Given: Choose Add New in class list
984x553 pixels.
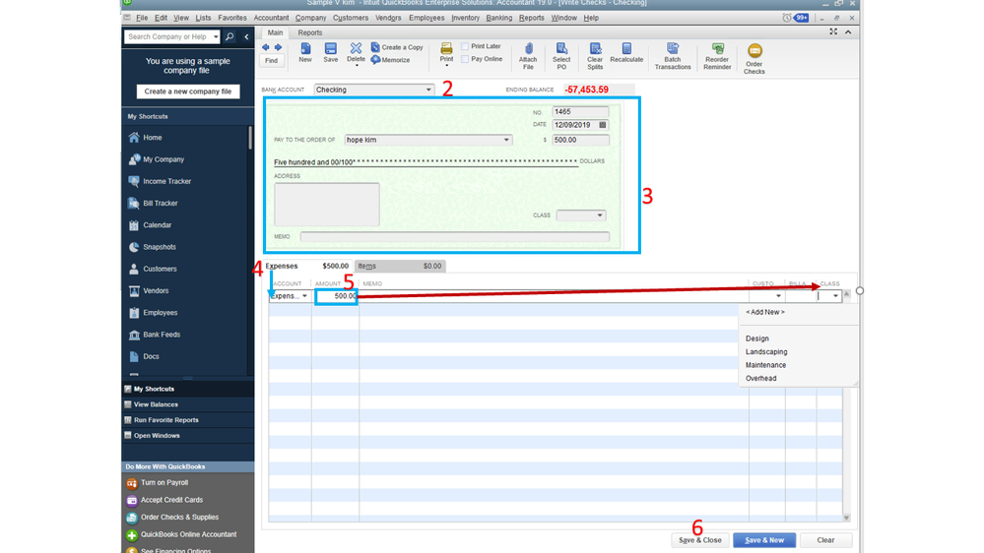Looking at the screenshot, I should tap(765, 312).
